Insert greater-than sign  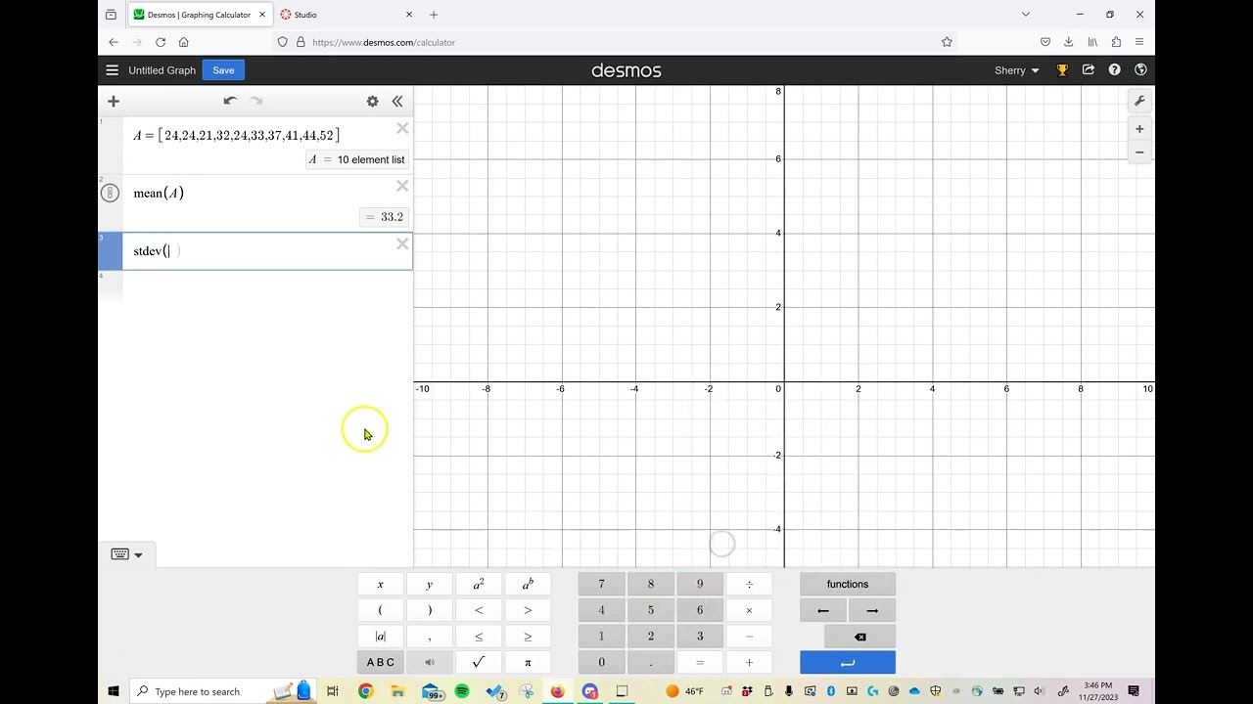pyautogui.click(x=528, y=610)
